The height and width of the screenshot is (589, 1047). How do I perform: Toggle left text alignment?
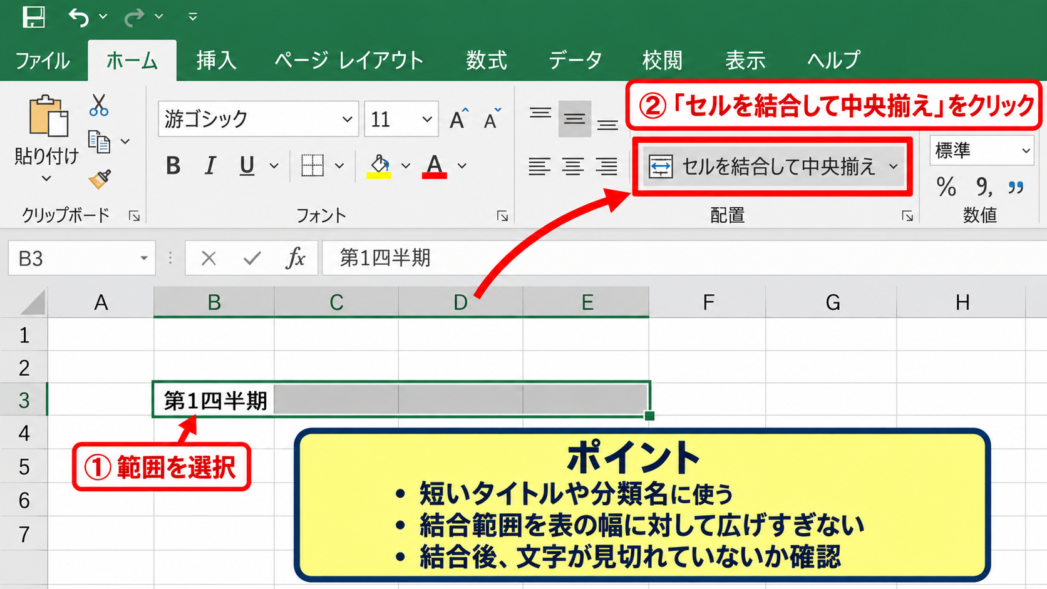pos(539,166)
